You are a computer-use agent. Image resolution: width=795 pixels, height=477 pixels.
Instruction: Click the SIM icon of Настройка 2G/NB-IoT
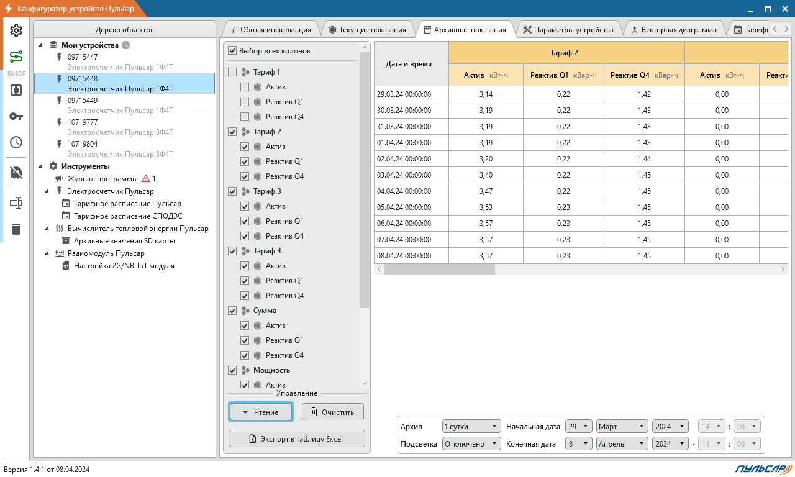tap(66, 266)
